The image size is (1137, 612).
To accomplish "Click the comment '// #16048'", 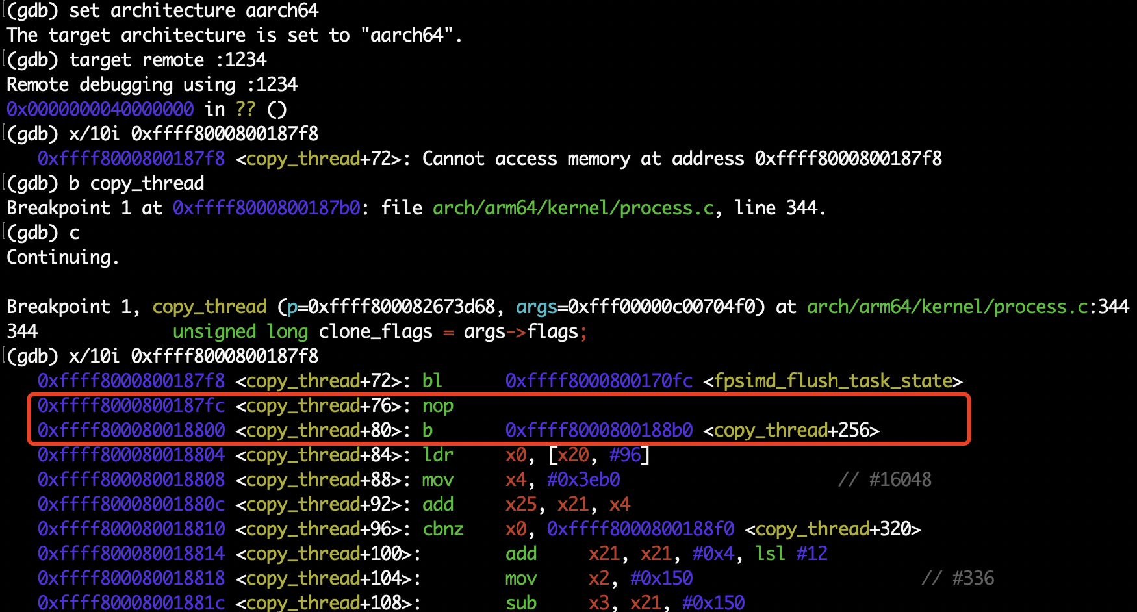I will click(x=885, y=479).
